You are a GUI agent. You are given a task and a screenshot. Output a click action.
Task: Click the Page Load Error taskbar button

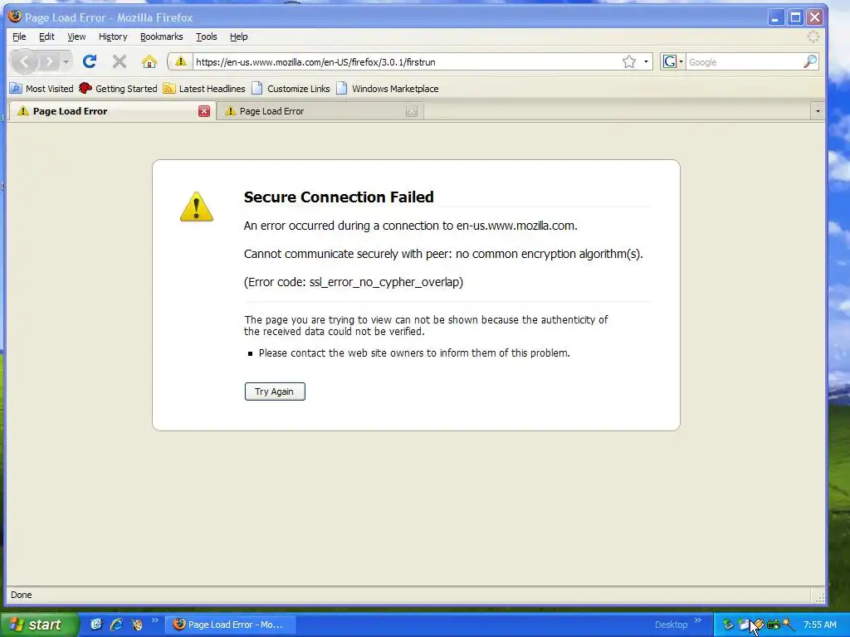(230, 625)
